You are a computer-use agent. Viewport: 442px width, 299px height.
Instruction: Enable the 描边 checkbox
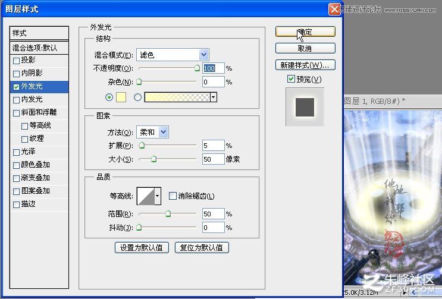tap(16, 204)
